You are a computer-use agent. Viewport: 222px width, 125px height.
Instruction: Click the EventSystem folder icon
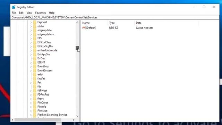tap(35, 70)
